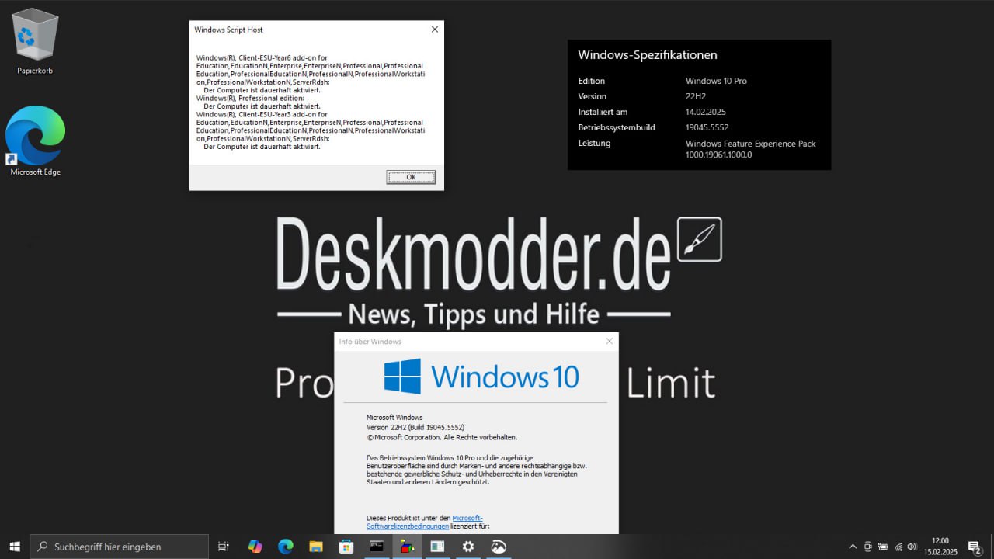Viewport: 994px width, 559px height.
Task: Click OK in the Windows Script Host dialog
Action: click(x=411, y=177)
